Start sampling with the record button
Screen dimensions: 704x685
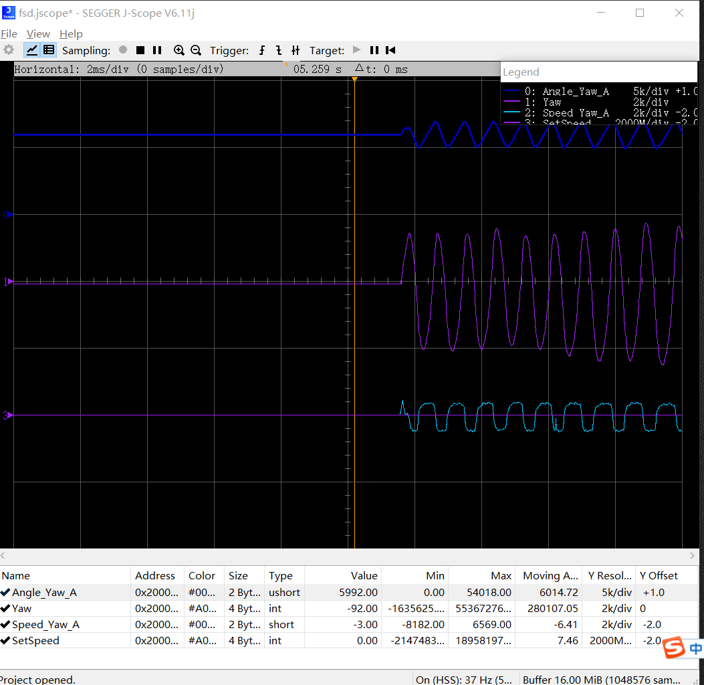122,50
